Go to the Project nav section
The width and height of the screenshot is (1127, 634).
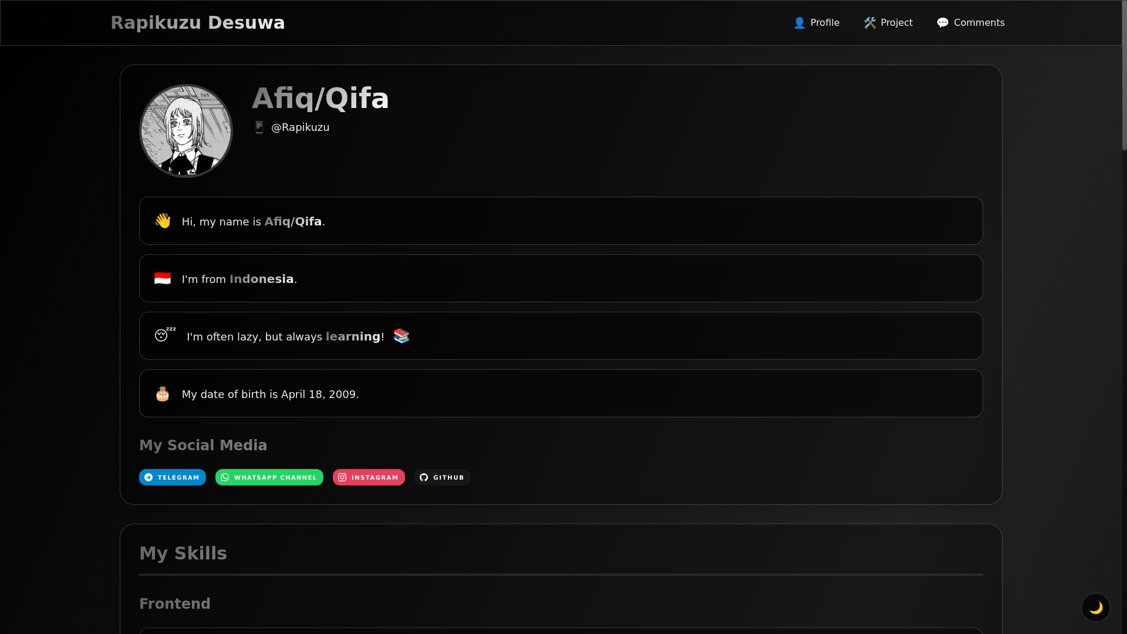pyautogui.click(x=888, y=23)
